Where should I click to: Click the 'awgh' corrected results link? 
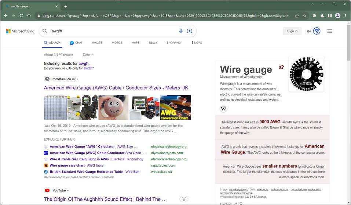(84, 63)
